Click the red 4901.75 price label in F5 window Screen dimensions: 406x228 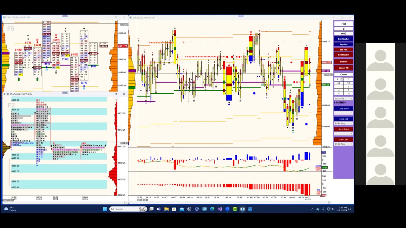122,46
